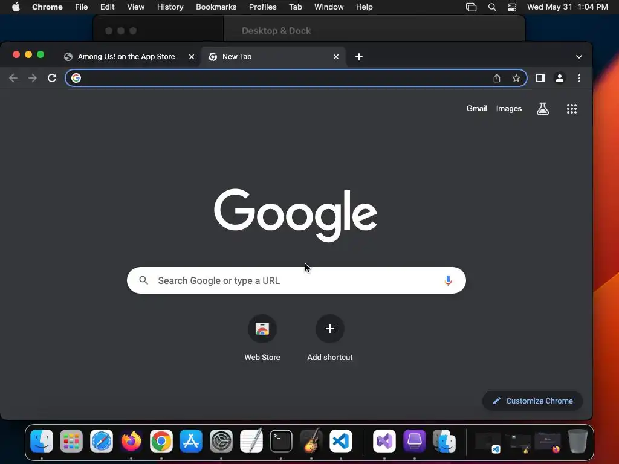Launch Firefox from the dock

(131, 441)
